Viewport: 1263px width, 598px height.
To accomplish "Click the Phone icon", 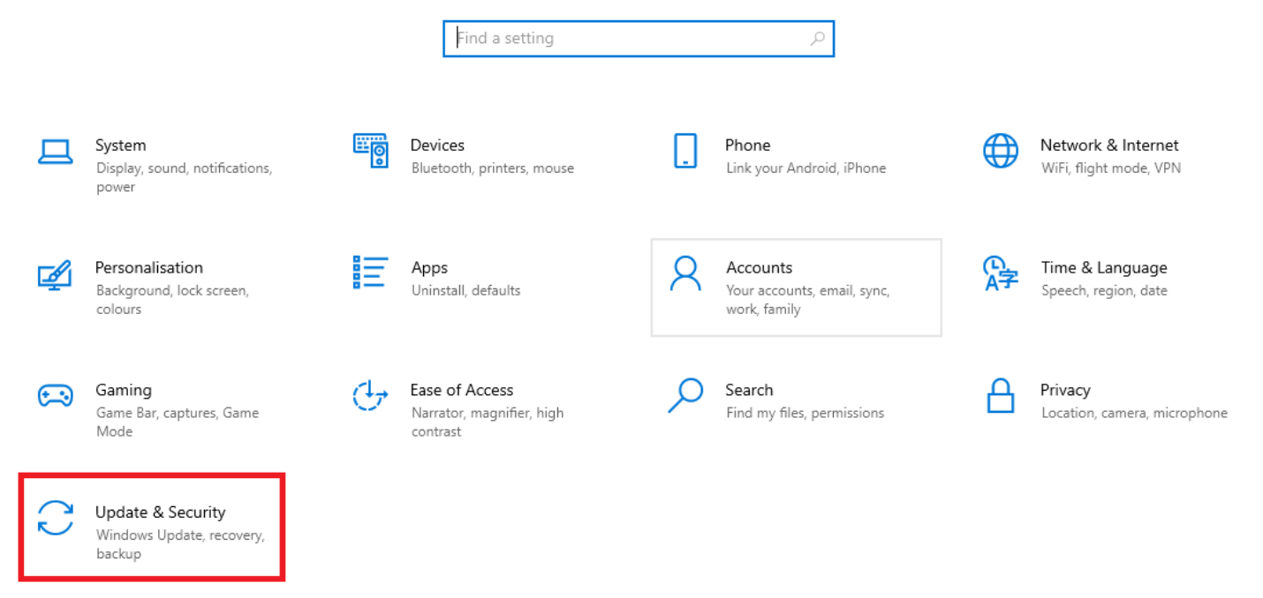I will pos(685,151).
